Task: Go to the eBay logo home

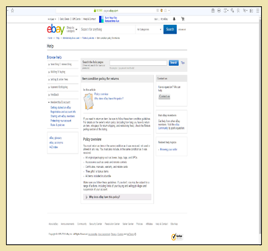Action: 56,30
